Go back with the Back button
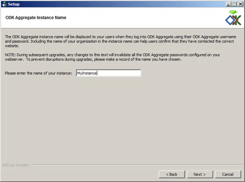The image size is (245, 182). click(x=172, y=174)
